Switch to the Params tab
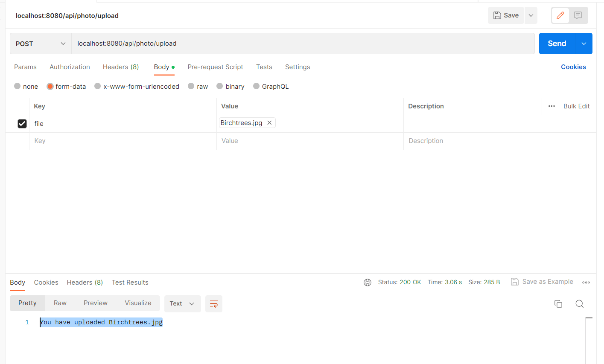The image size is (604, 364). point(25,67)
